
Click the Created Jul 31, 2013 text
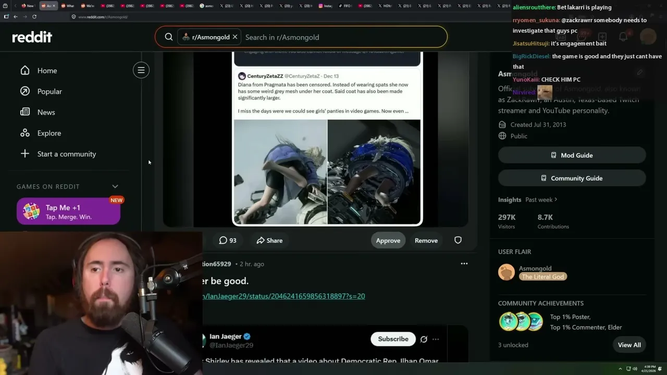(x=538, y=124)
